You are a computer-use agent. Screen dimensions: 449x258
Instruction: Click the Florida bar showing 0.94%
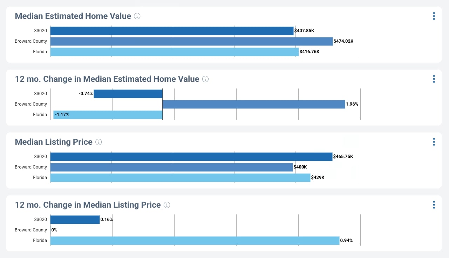(195, 241)
